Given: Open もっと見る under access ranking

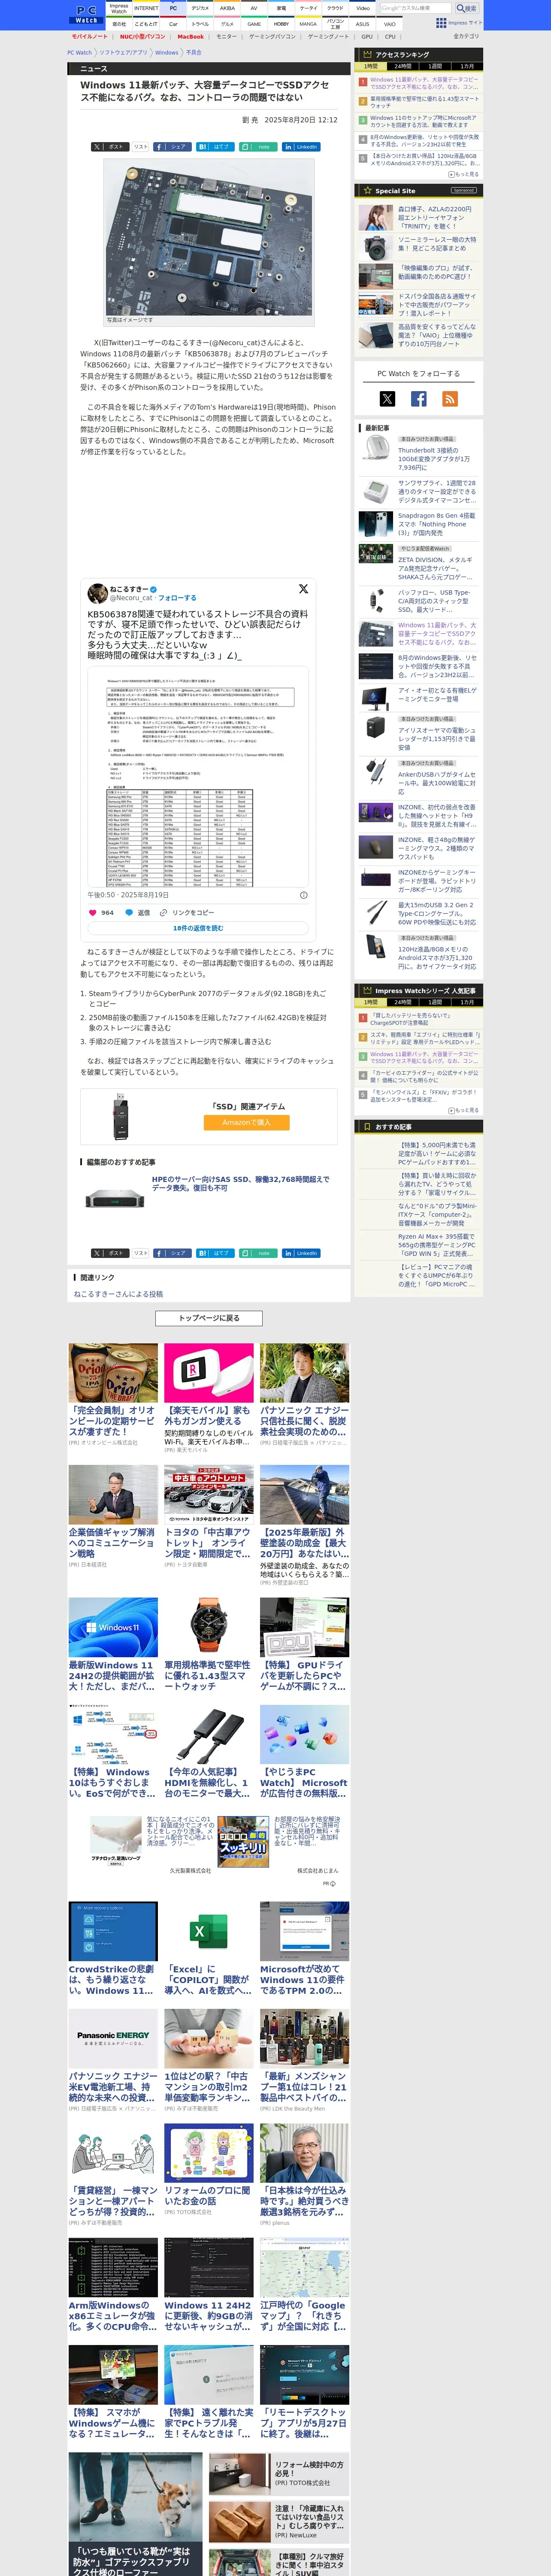Looking at the screenshot, I should tap(464, 174).
